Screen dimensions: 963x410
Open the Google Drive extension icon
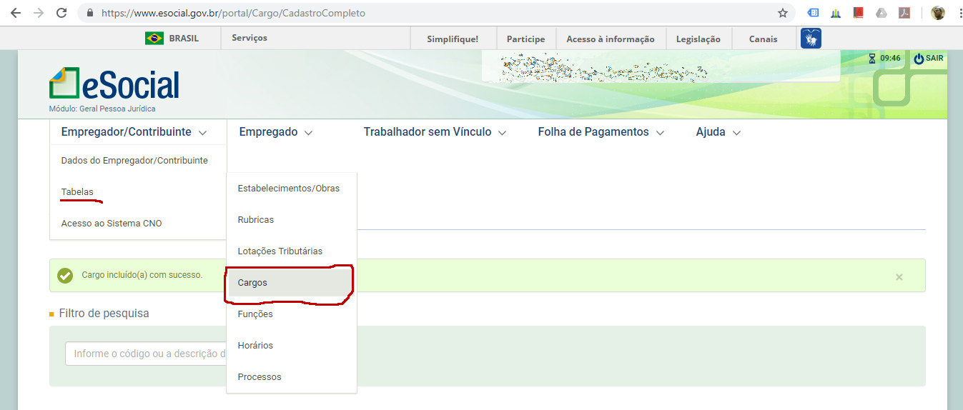click(881, 13)
